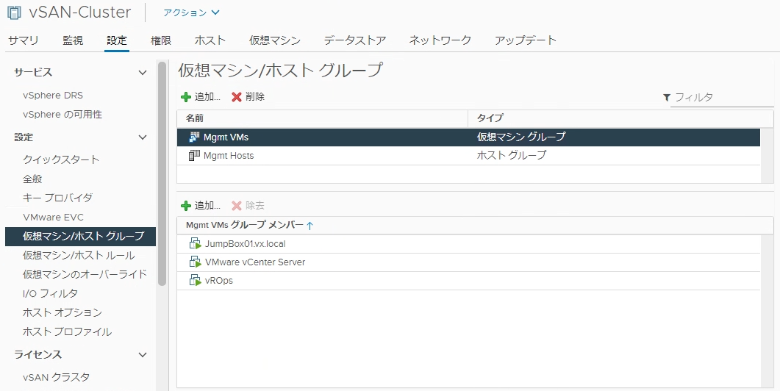The height and width of the screenshot is (391, 780).
Task: Select vROps member name
Action: click(x=219, y=281)
